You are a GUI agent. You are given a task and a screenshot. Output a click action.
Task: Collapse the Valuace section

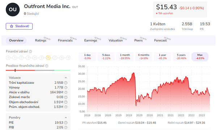66,78
